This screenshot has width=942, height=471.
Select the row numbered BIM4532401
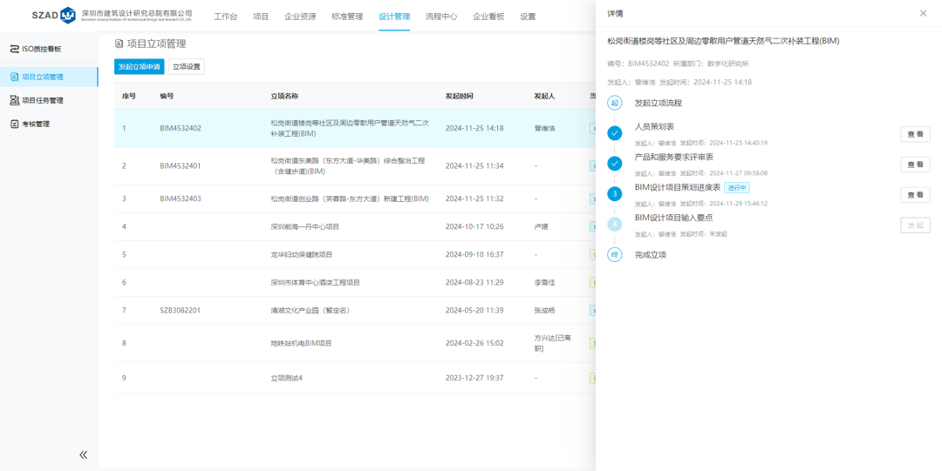coord(180,165)
